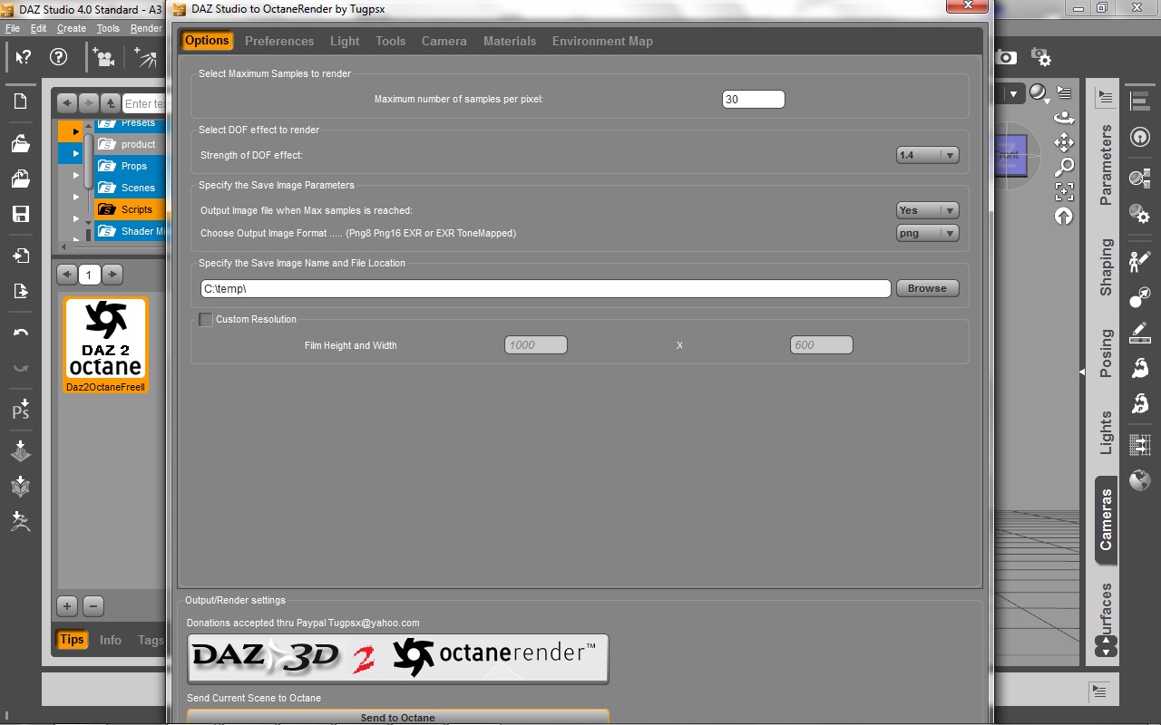Open the help question mark icon
This screenshot has width=1161, height=725.
coord(59,58)
